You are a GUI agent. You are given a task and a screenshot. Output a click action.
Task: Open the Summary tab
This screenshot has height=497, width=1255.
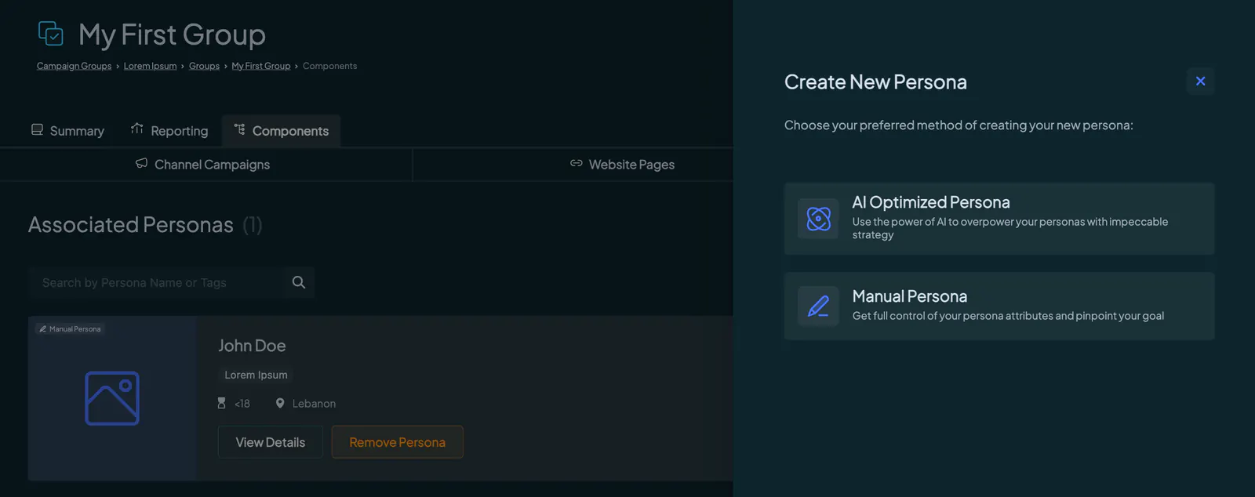[x=67, y=131]
